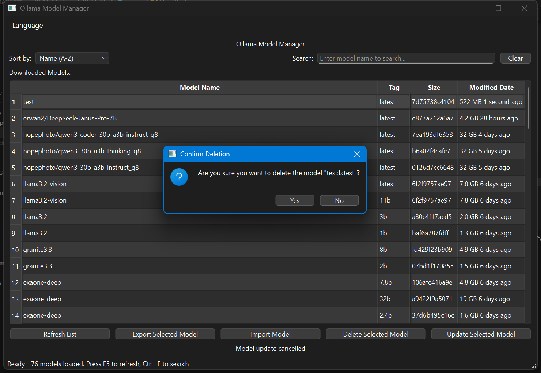Viewport: 541px width, 373px height.
Task: Click the 3b tag cell
Action: pyautogui.click(x=394, y=217)
